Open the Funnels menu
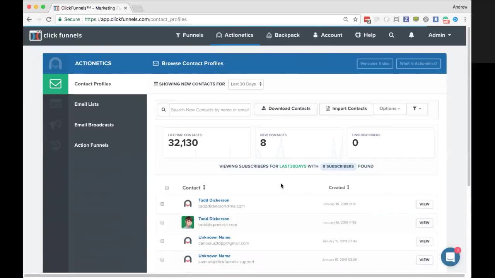This screenshot has height=278, width=495. pos(189,35)
